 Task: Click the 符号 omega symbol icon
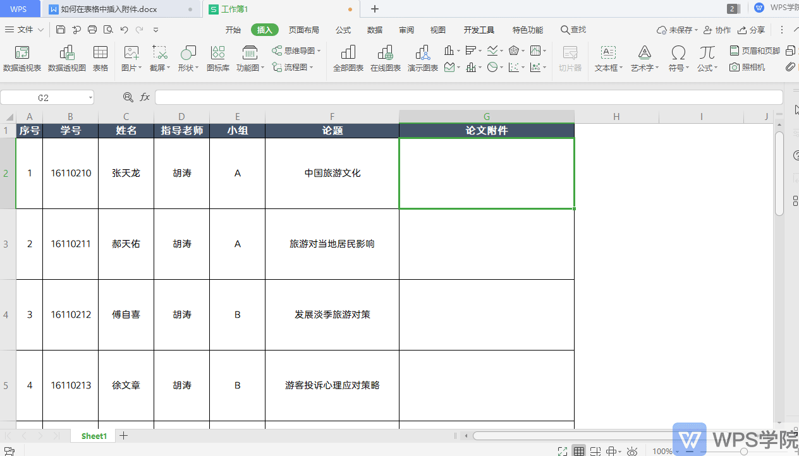[x=678, y=52]
